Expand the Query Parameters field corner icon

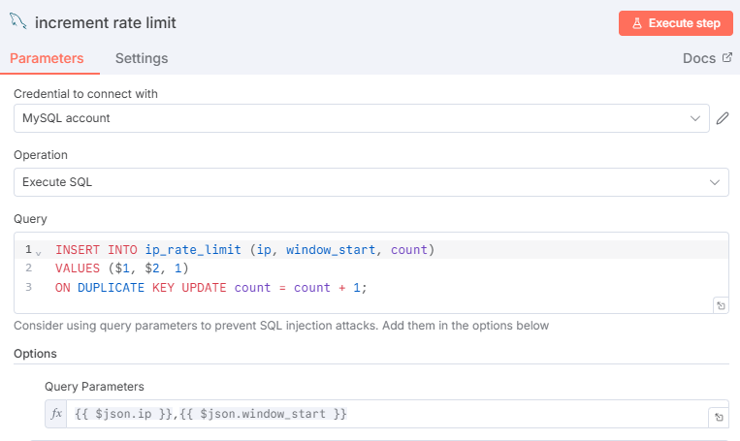point(719,418)
